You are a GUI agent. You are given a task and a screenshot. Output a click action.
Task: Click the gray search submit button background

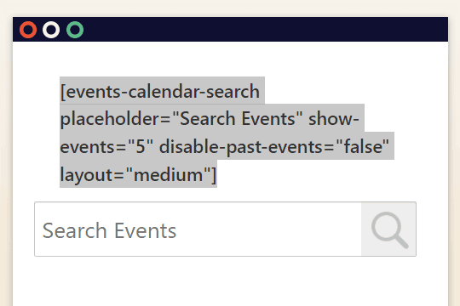coord(388,229)
